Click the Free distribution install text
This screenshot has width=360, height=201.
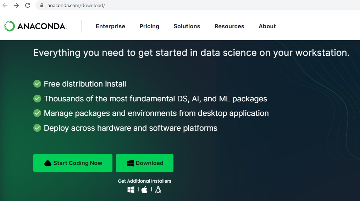[85, 84]
